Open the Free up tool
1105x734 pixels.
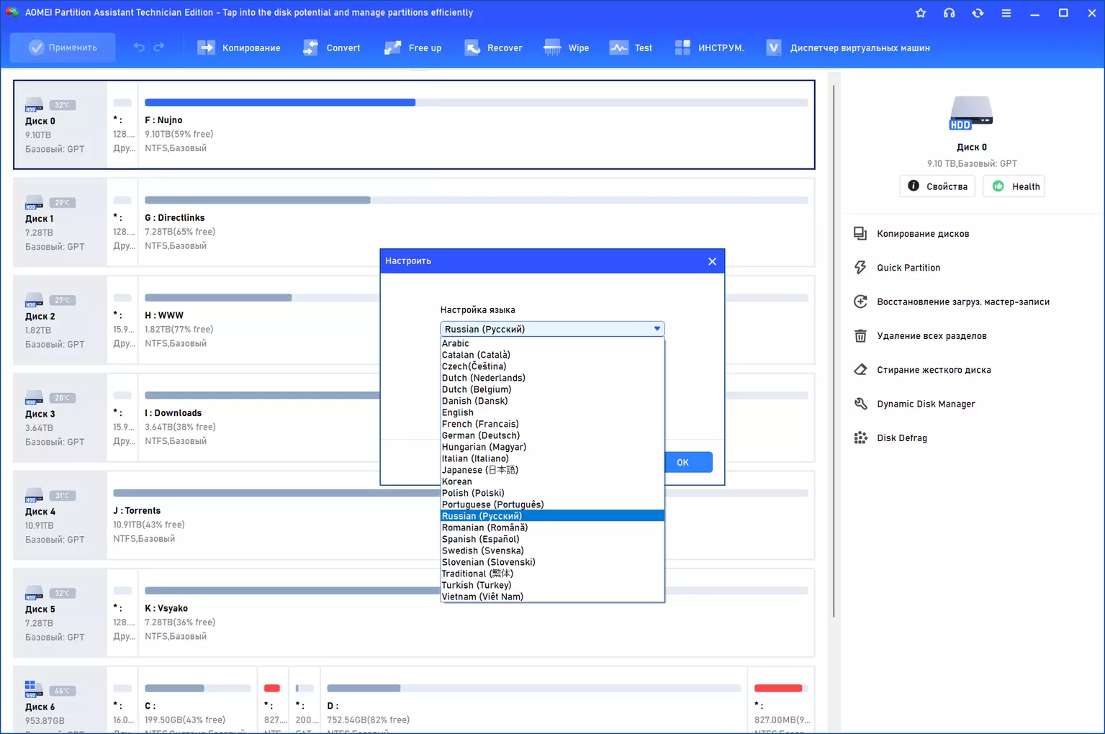[413, 47]
